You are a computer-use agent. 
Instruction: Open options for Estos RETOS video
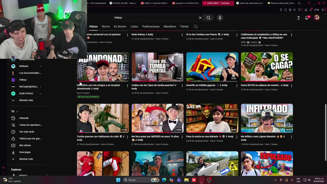[x=291, y=86]
